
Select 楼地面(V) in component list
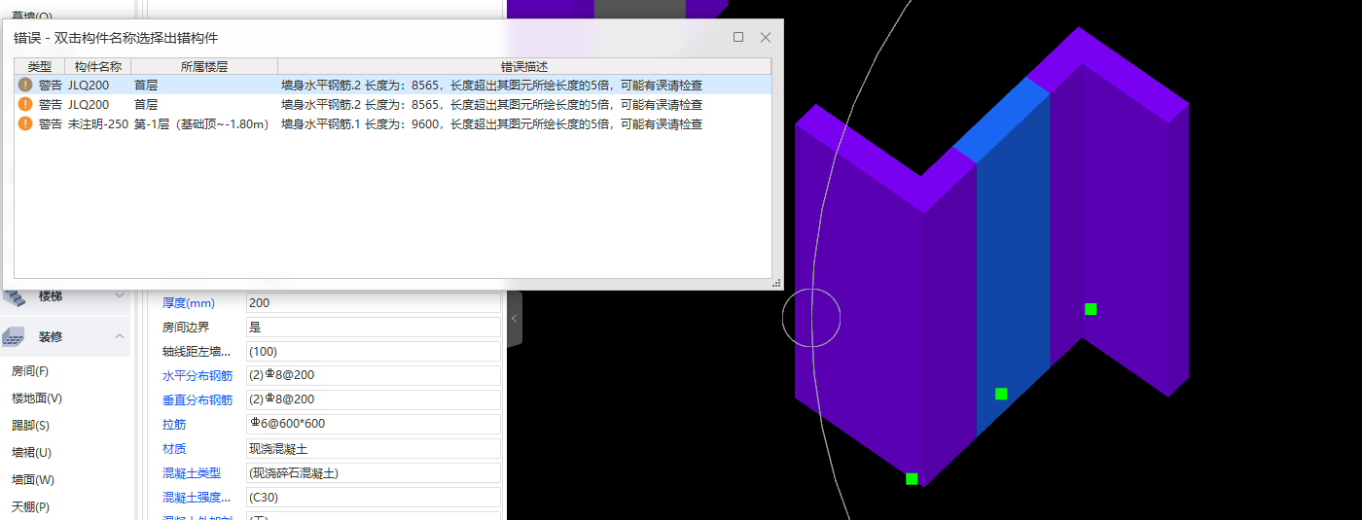click(37, 399)
